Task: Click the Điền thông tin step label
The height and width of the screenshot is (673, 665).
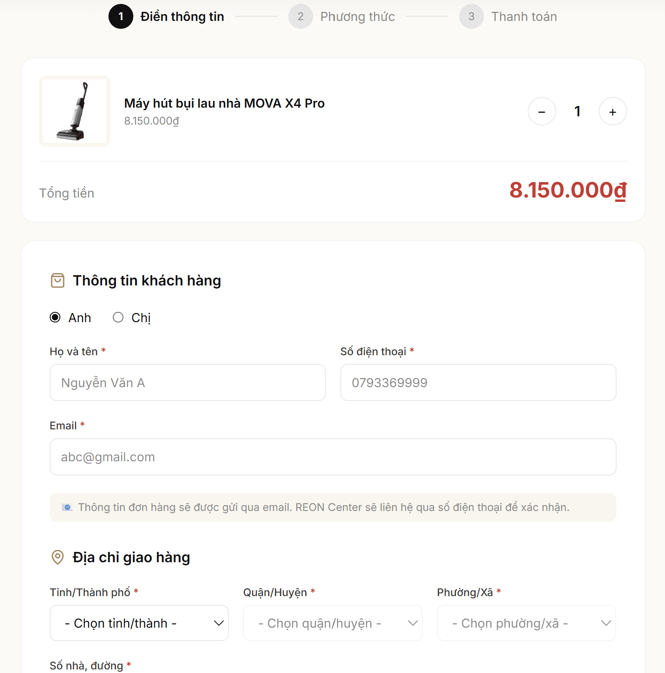Action: [182, 17]
